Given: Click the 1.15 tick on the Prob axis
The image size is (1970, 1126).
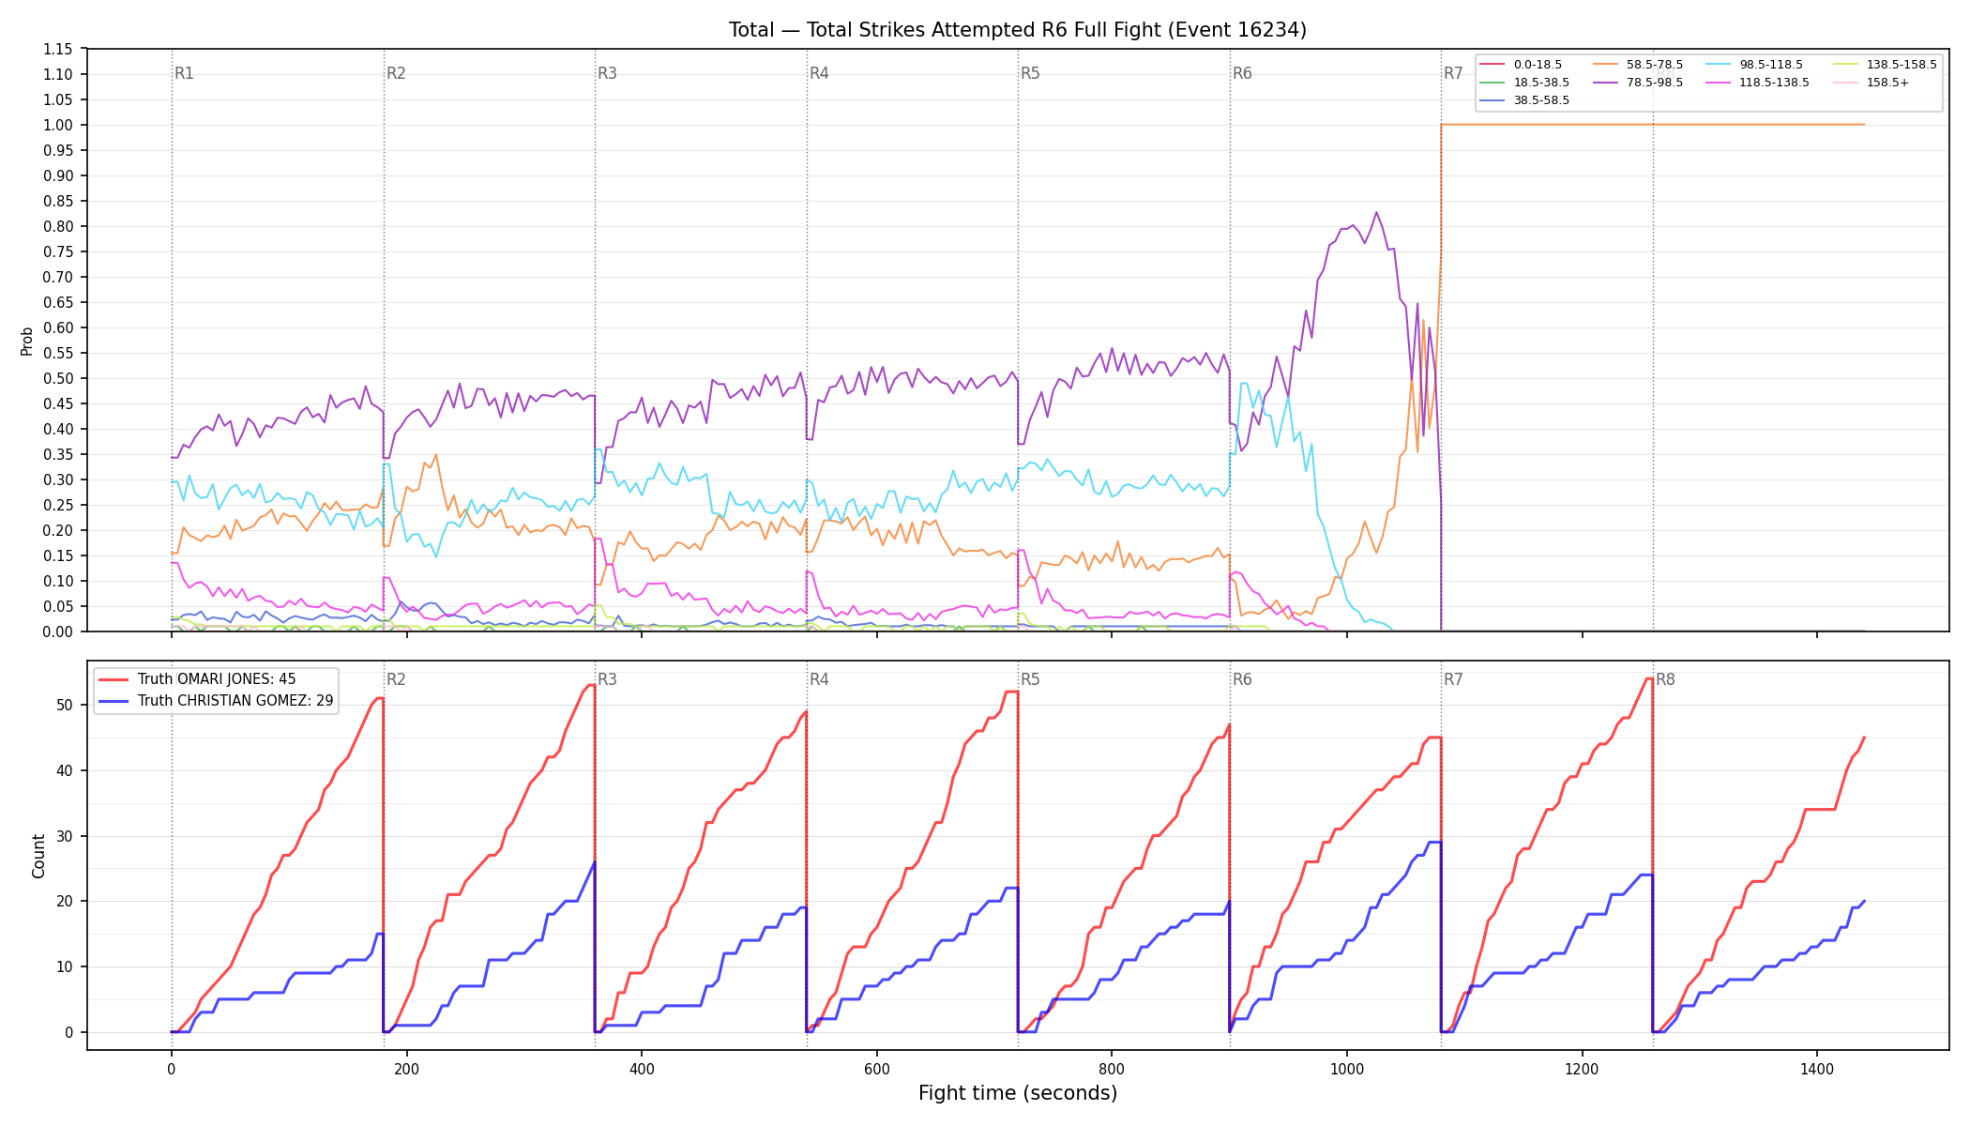Looking at the screenshot, I should pos(58,49).
